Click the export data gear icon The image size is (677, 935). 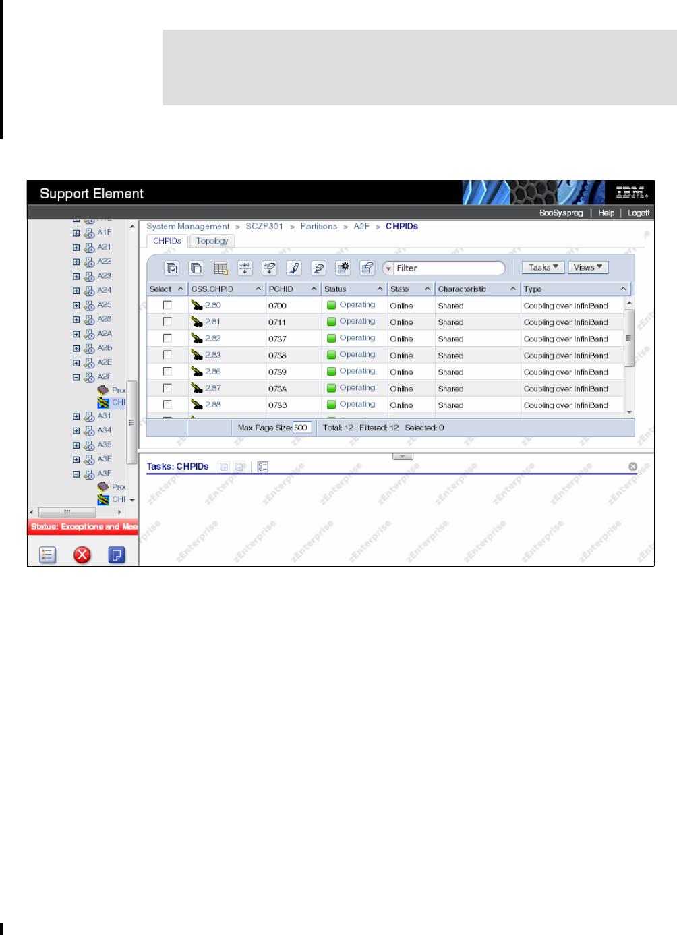point(343,268)
